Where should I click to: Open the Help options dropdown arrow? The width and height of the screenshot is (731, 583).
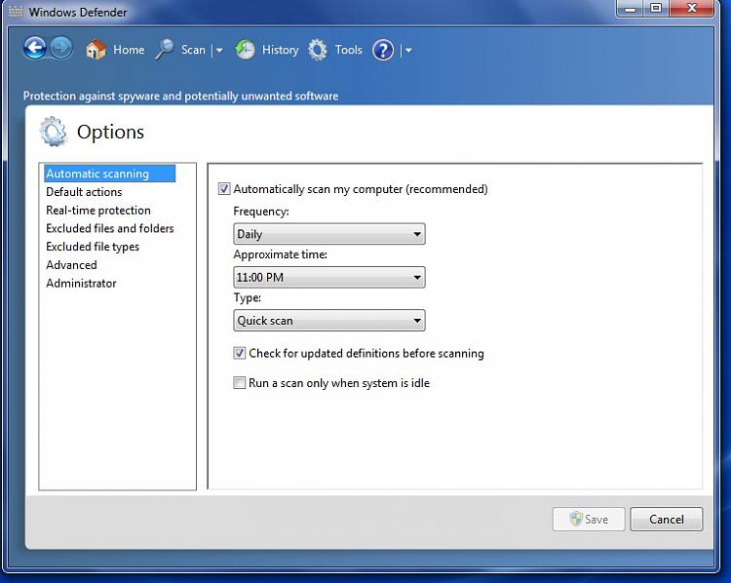coord(408,50)
